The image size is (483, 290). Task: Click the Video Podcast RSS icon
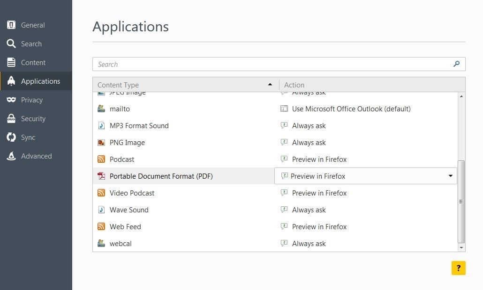click(101, 193)
